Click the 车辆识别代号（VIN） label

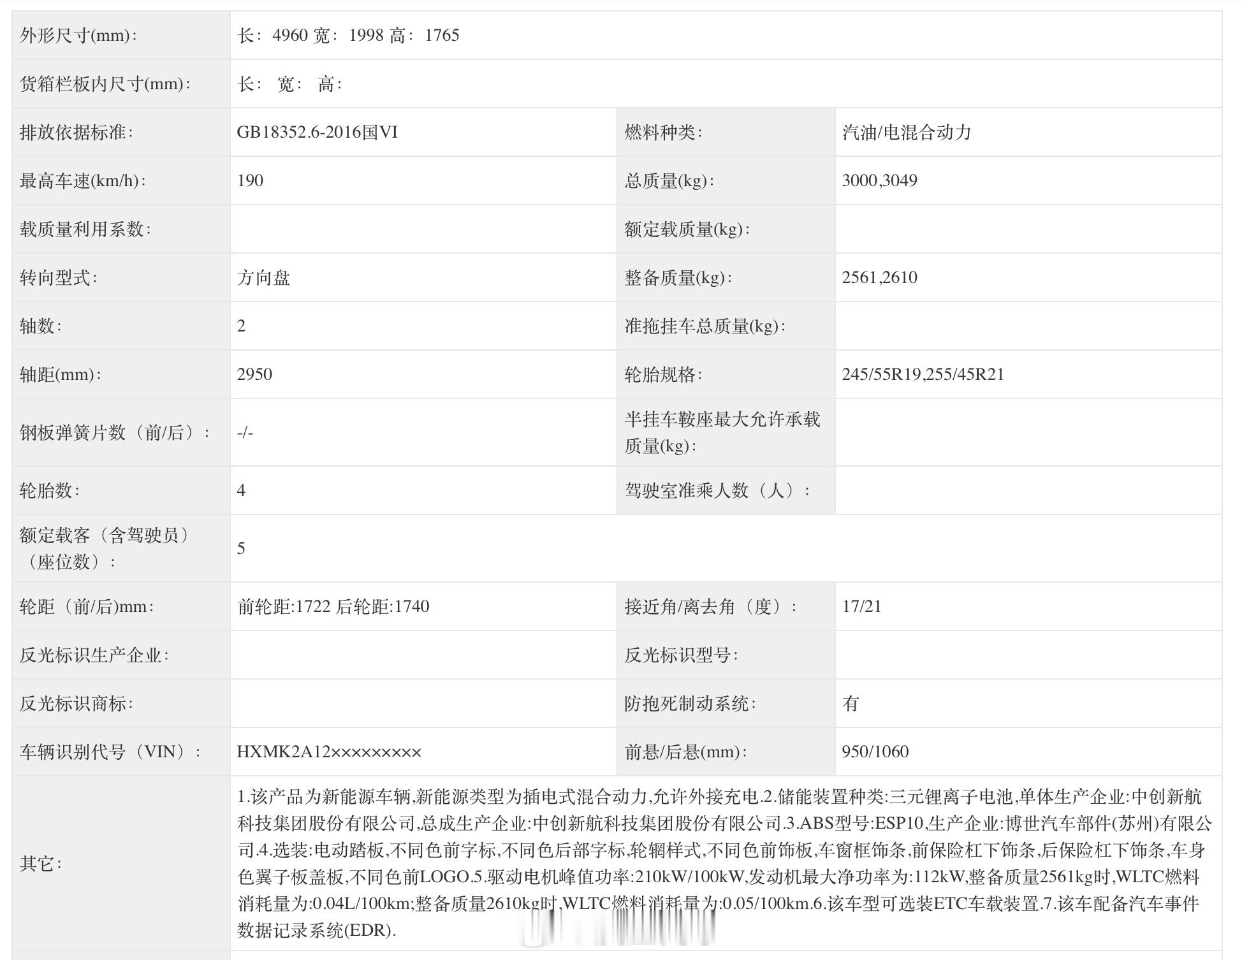coord(110,752)
